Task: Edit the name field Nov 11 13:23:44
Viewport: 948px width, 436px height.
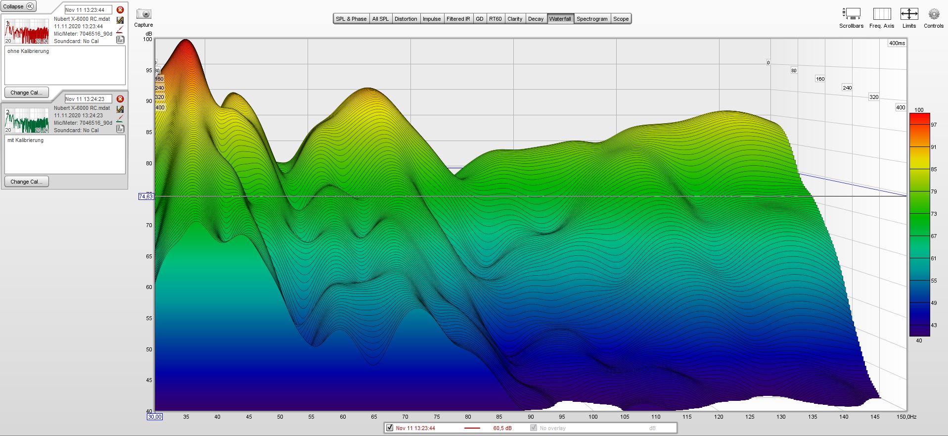Action: (88, 10)
